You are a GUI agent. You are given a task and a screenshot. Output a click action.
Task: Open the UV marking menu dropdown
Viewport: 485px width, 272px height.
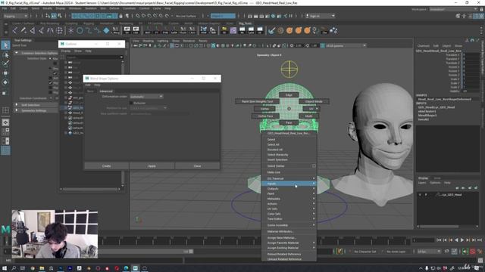pos(311,109)
